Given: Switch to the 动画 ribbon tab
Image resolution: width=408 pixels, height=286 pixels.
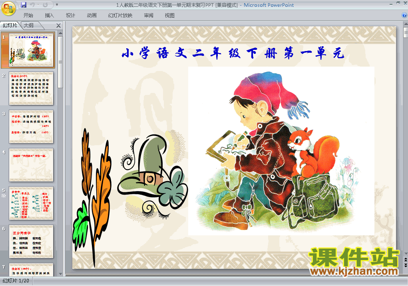Looking at the screenshot, I should pos(92,16).
